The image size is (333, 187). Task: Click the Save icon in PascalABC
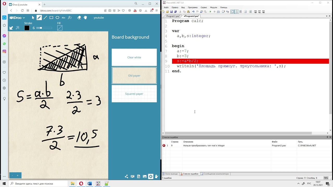tap(171, 12)
